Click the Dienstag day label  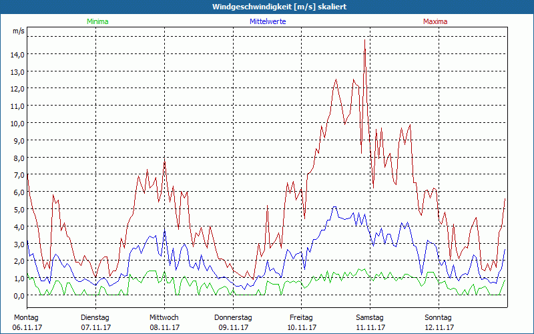coord(95,318)
